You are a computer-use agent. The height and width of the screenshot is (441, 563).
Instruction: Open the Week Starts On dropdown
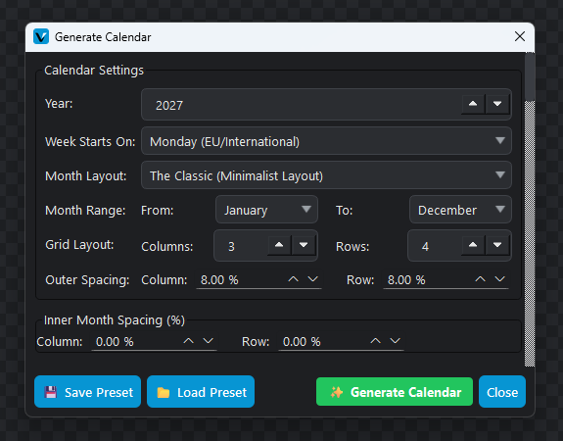point(326,141)
